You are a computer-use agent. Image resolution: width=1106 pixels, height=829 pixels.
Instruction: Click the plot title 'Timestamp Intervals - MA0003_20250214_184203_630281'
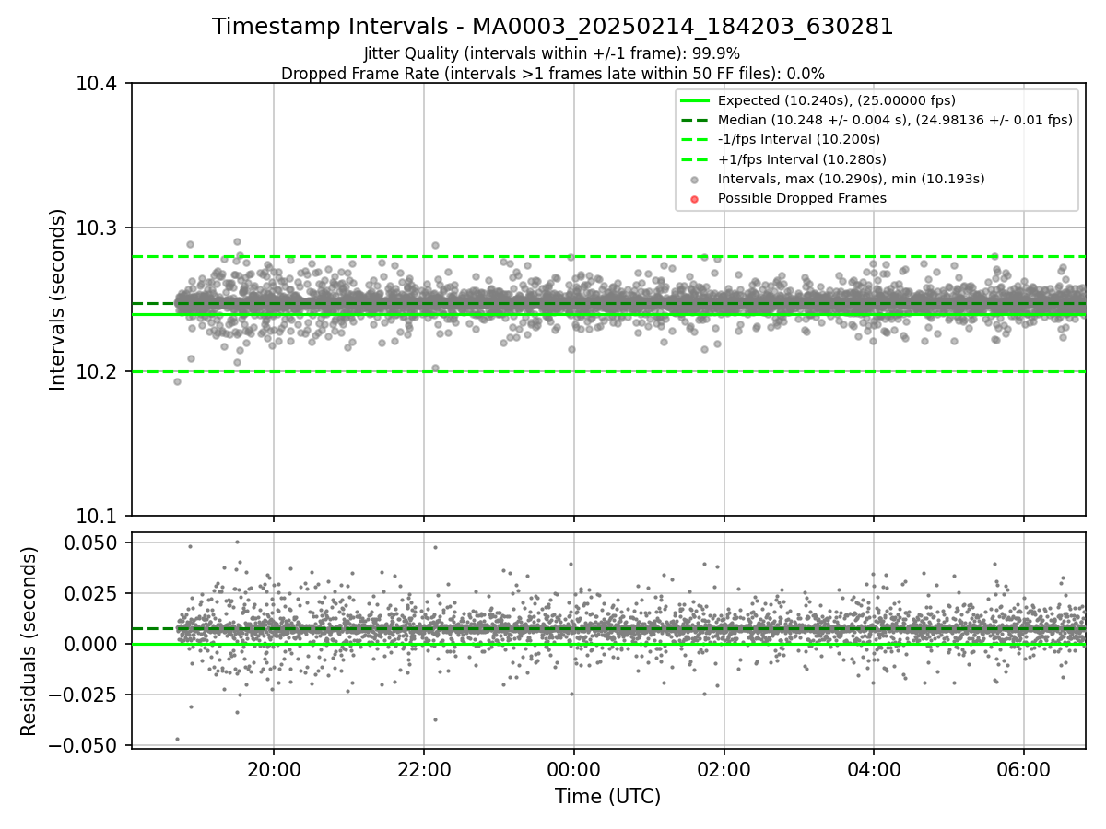(553, 27)
